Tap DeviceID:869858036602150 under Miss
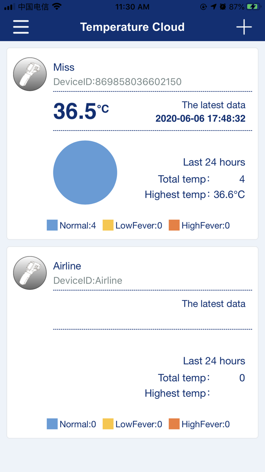The height and width of the screenshot is (472, 265). pos(117,81)
